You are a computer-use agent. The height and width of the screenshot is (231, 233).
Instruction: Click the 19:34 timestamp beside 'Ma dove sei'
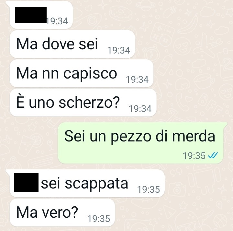[119, 50]
